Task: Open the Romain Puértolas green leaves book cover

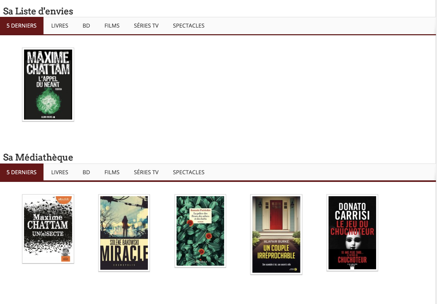Action: pyautogui.click(x=200, y=231)
